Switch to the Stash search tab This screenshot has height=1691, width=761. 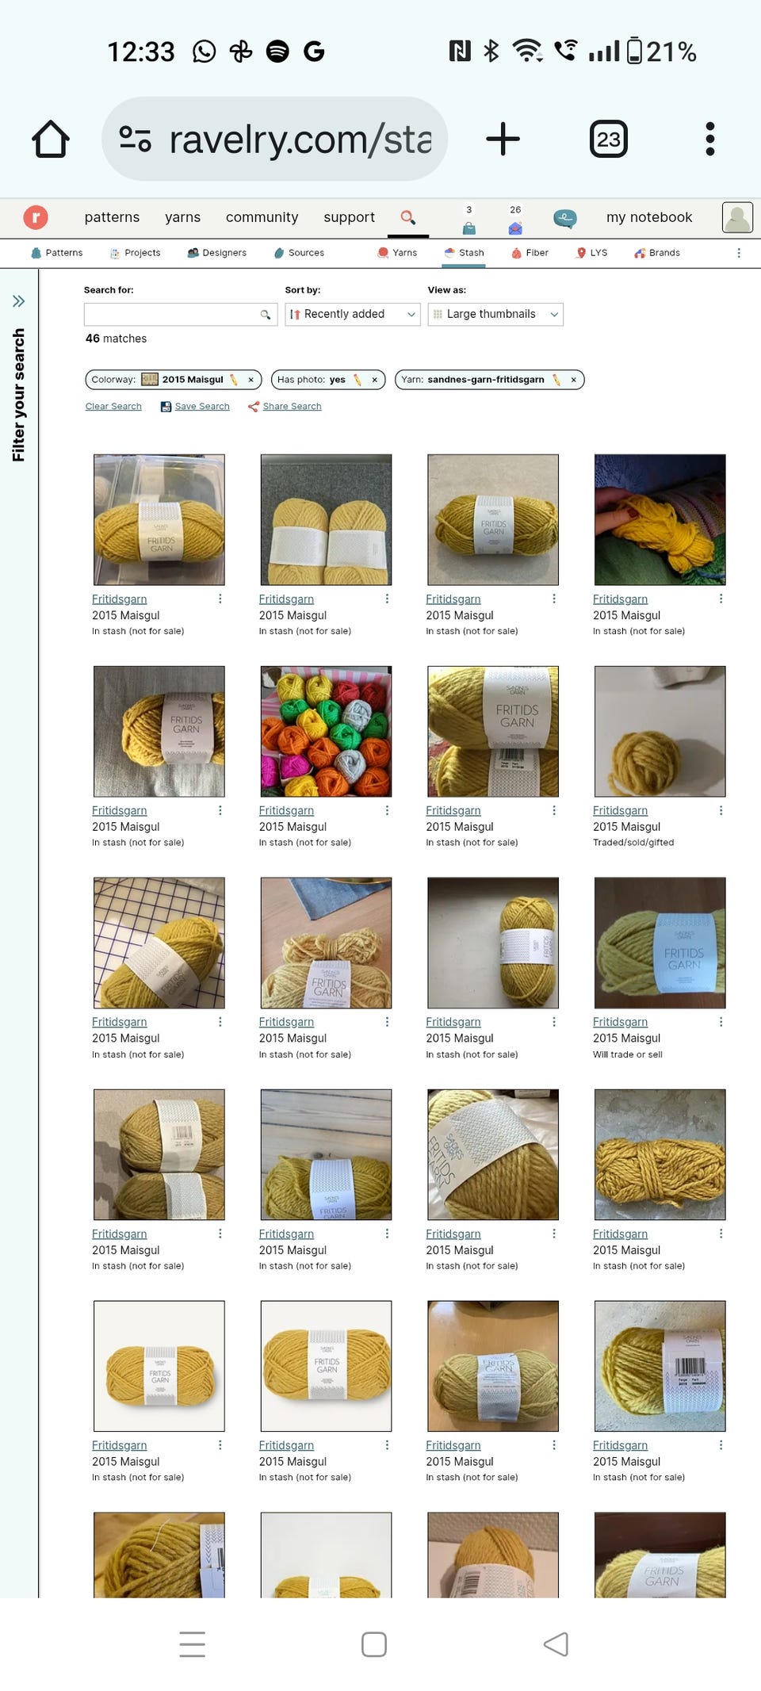tap(465, 253)
